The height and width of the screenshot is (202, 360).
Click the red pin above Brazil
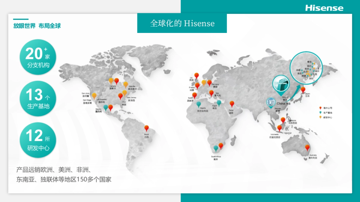click(x=146, y=128)
